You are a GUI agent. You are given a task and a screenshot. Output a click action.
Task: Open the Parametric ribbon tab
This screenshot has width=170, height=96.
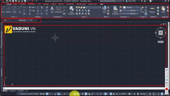coord(32,4)
